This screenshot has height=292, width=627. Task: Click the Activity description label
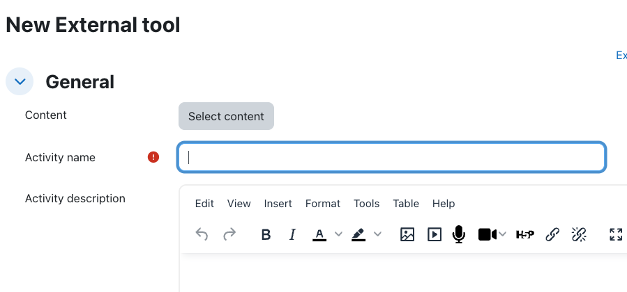75,198
